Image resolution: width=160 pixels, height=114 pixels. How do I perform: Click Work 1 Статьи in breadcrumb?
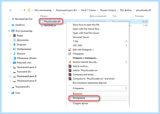click(x=88, y=10)
